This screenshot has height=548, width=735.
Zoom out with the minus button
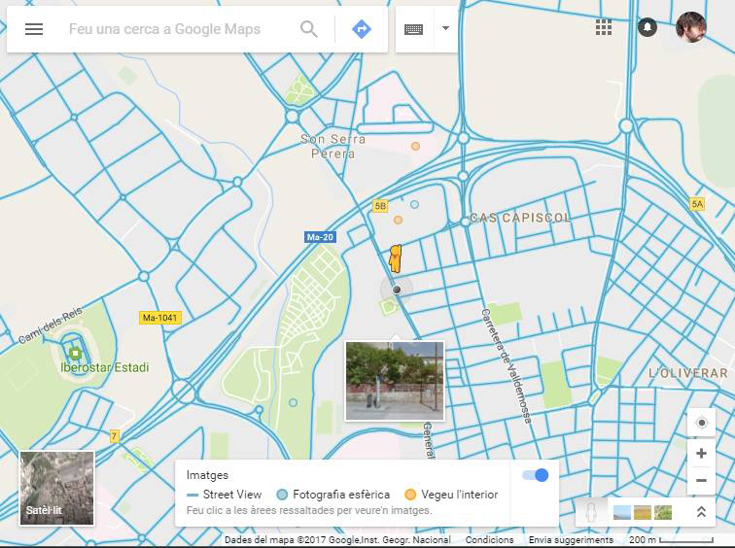click(x=701, y=481)
